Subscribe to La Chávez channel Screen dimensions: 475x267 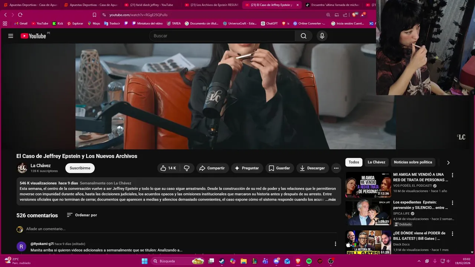coord(80,168)
